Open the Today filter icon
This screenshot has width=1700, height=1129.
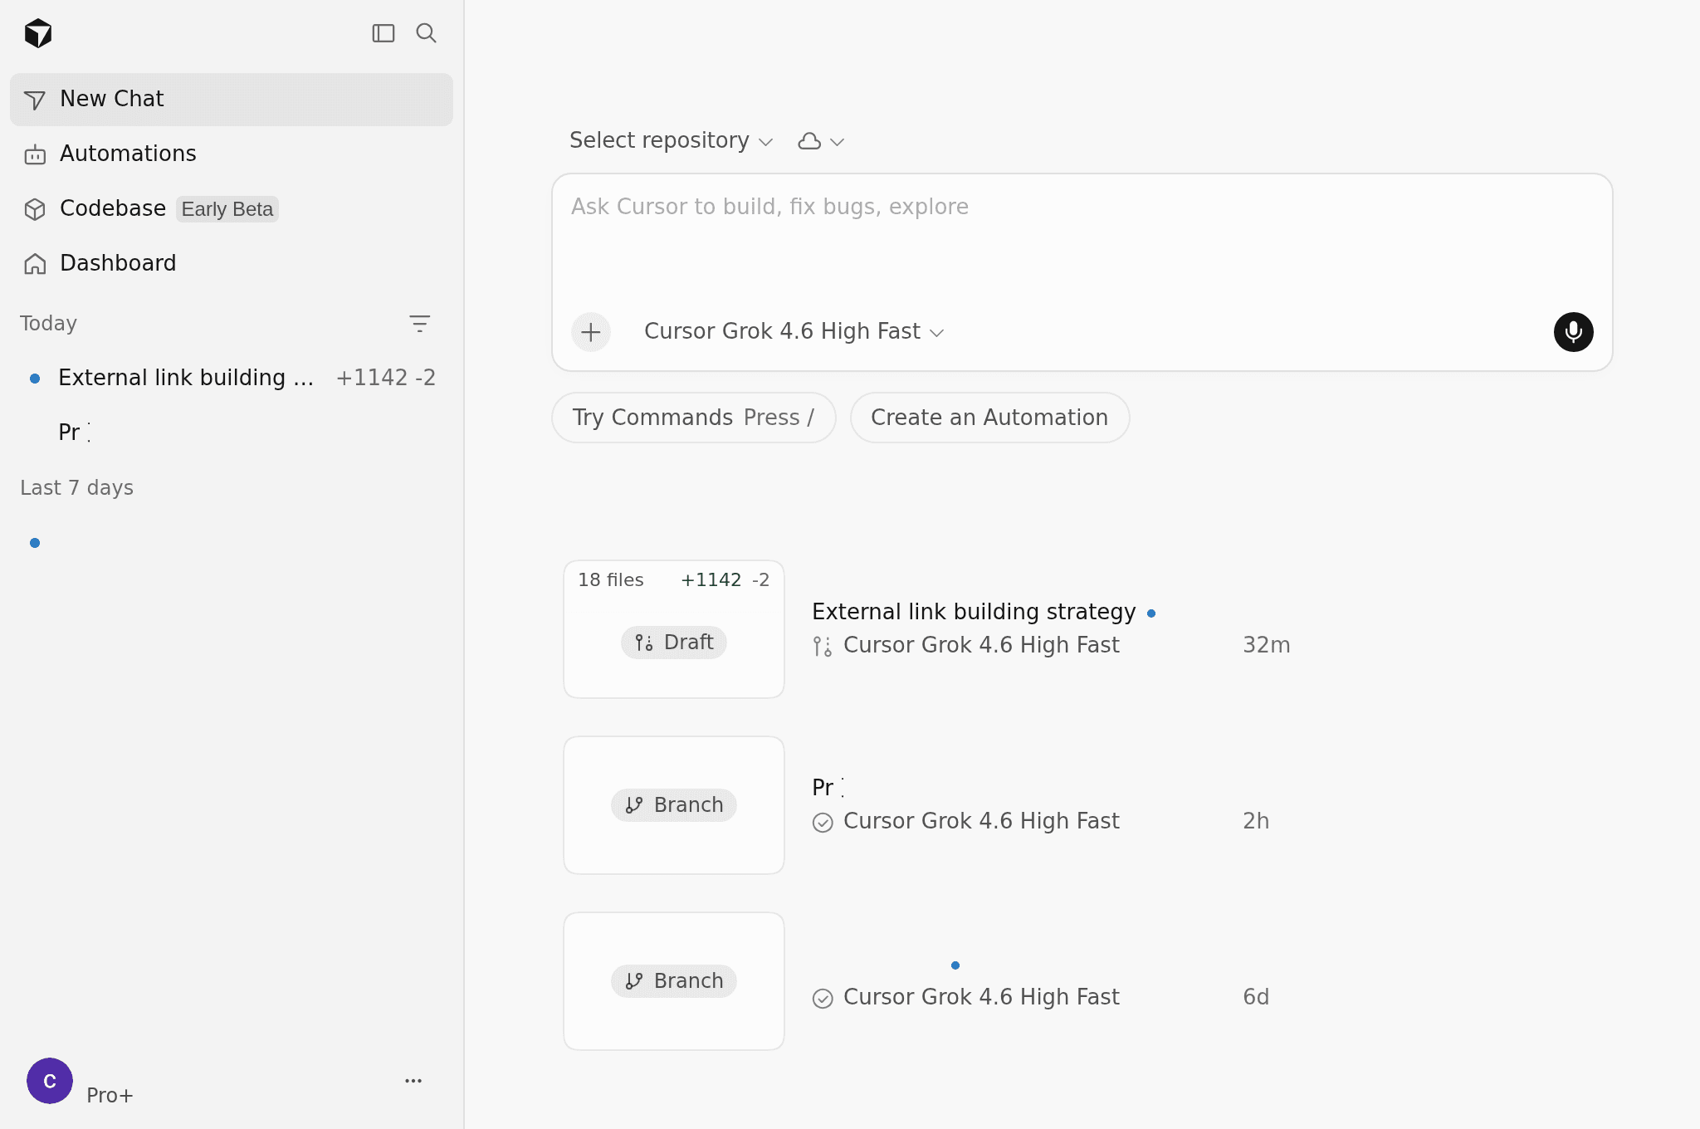tap(419, 323)
